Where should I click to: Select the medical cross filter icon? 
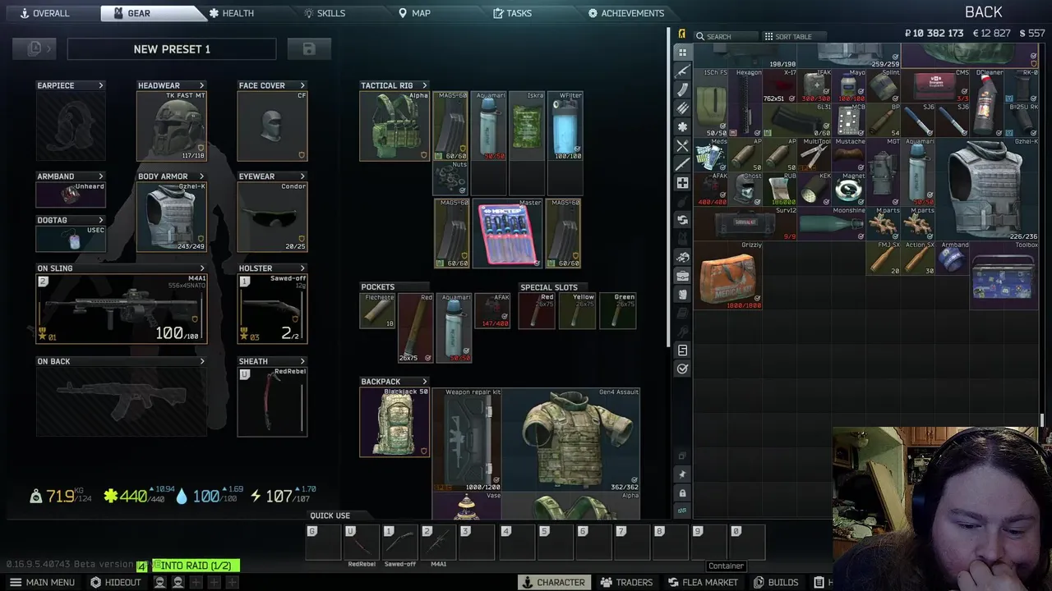pos(682,183)
